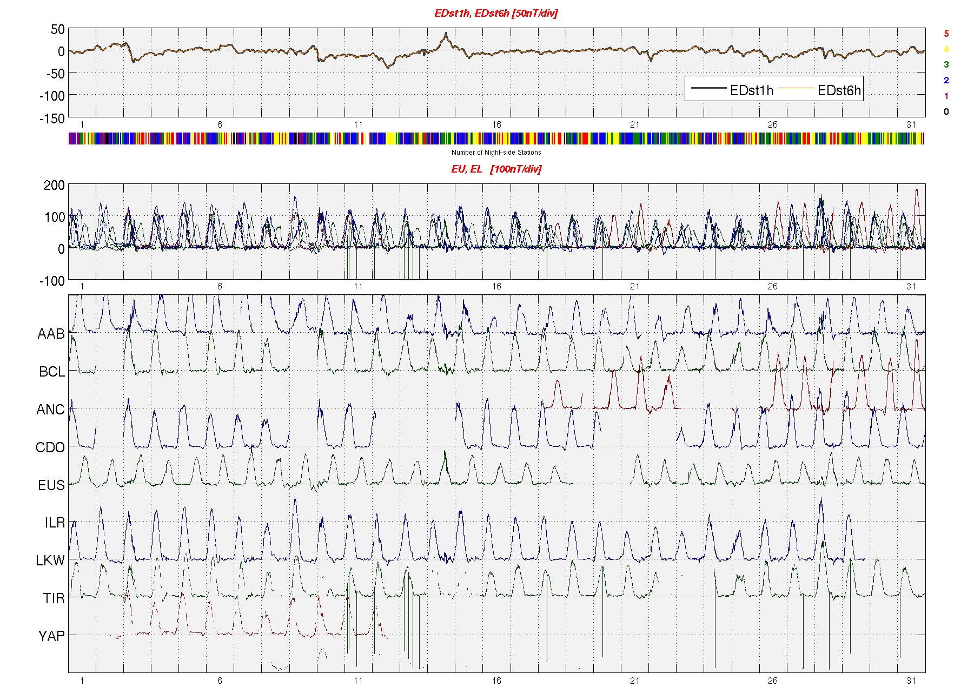Click the blue '2' color key number
Image resolution: width=974 pixels, height=686 pixels.
click(946, 81)
